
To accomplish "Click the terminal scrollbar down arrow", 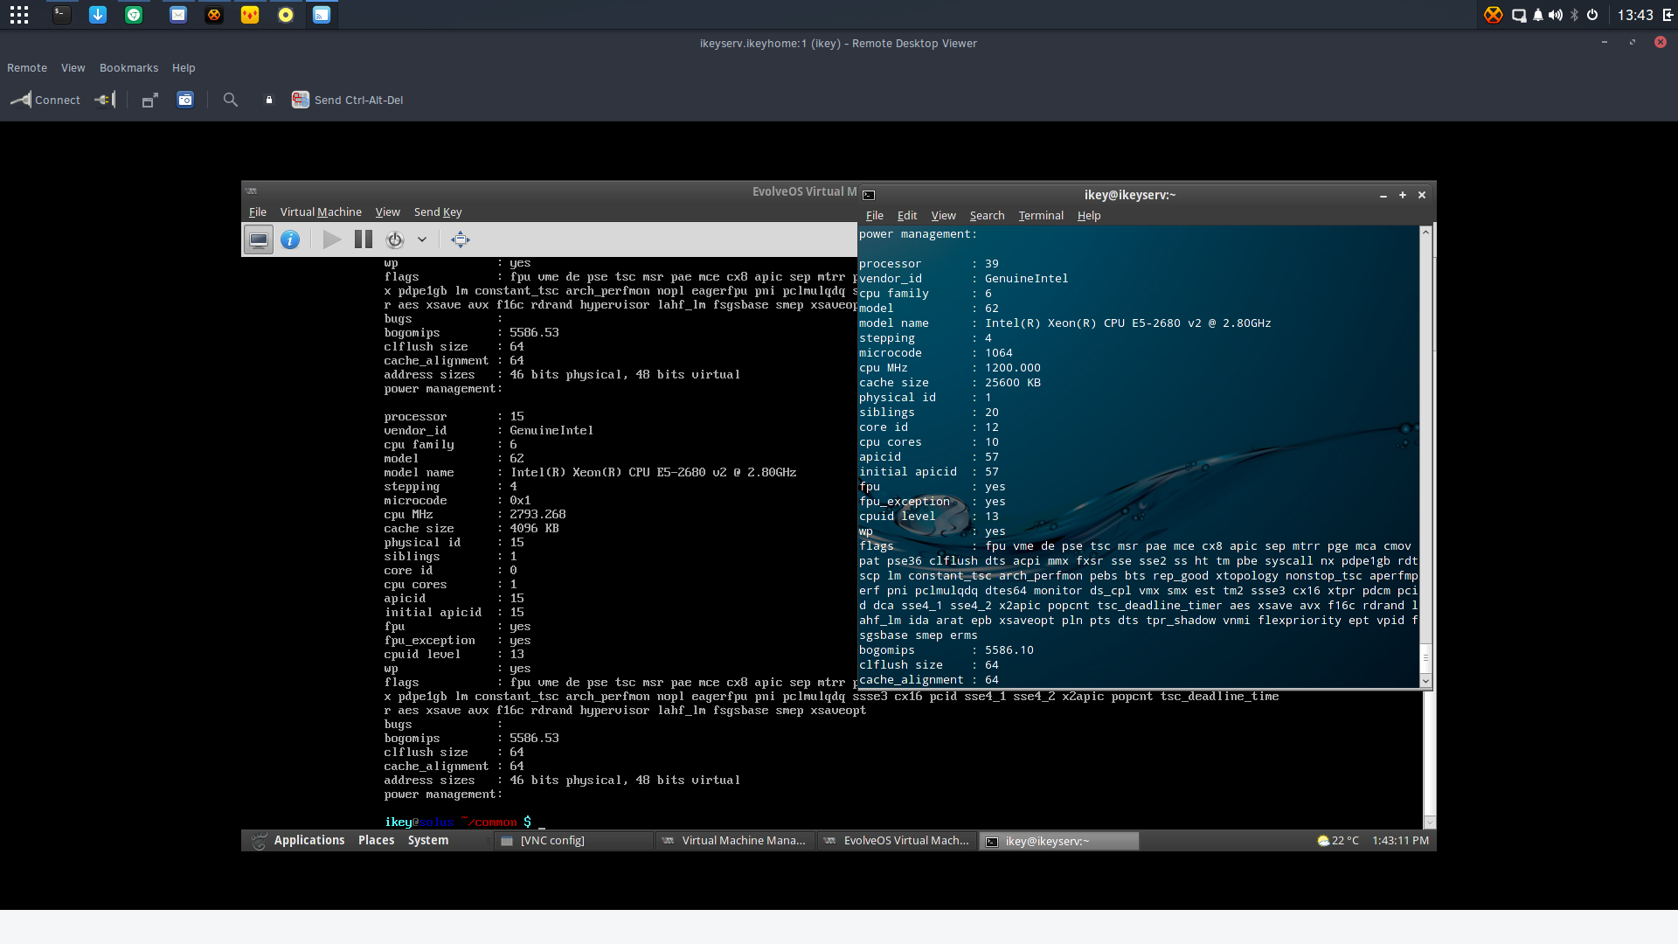I will pos(1425,681).
